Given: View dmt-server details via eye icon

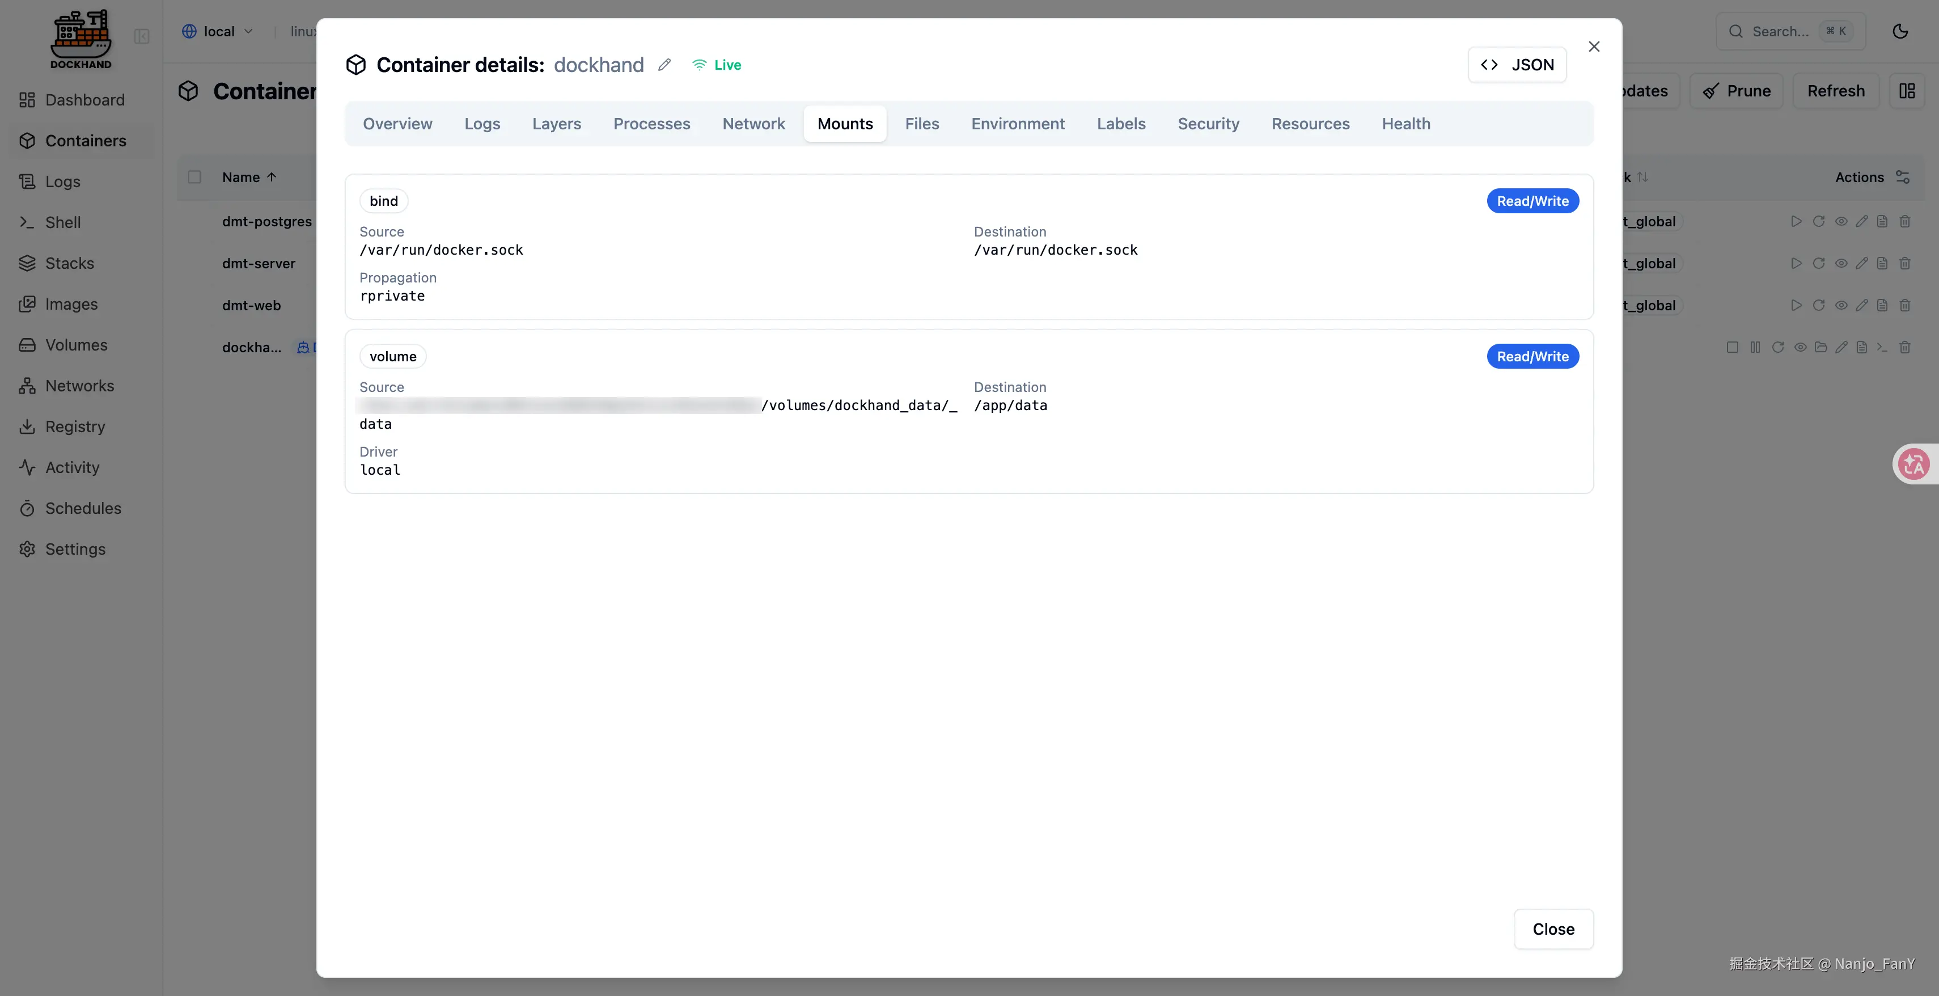Looking at the screenshot, I should click(1840, 264).
